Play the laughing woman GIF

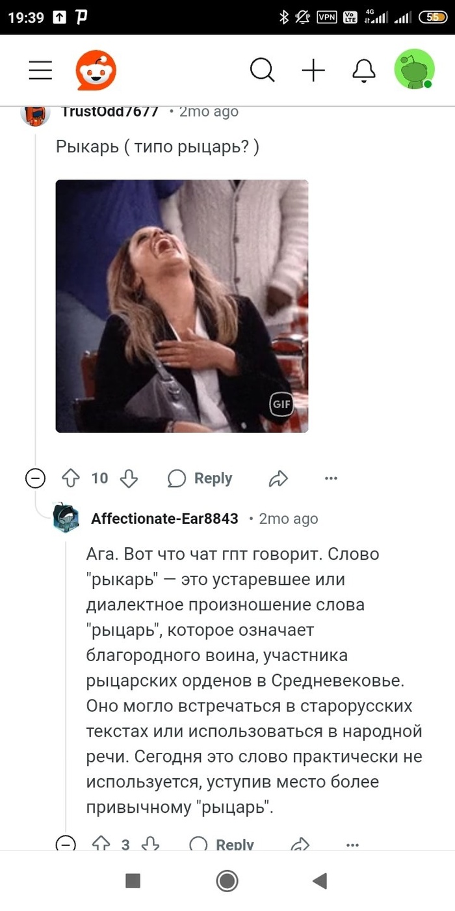[182, 306]
